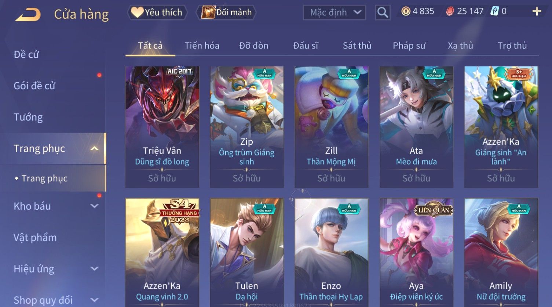Switch to the Pháp sư tab

click(409, 46)
